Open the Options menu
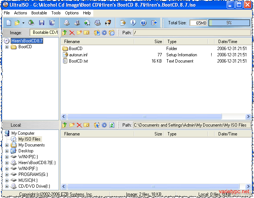This screenshot has width=254, height=198. click(72, 13)
